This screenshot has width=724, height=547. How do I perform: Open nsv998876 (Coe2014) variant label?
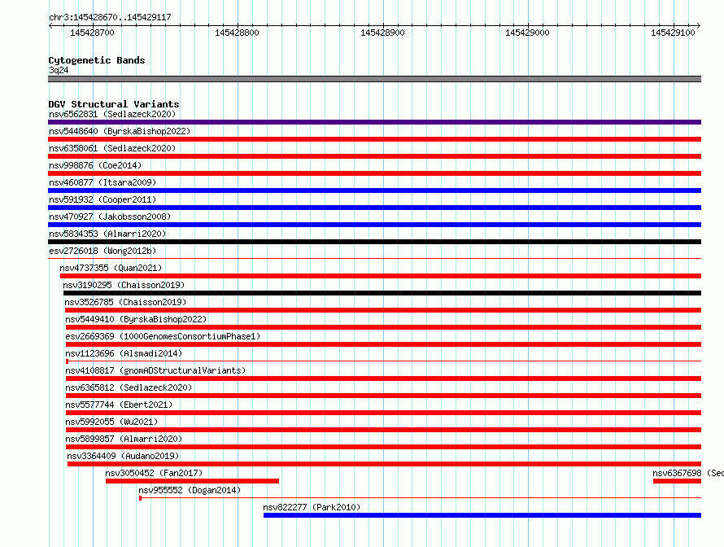[x=95, y=165]
